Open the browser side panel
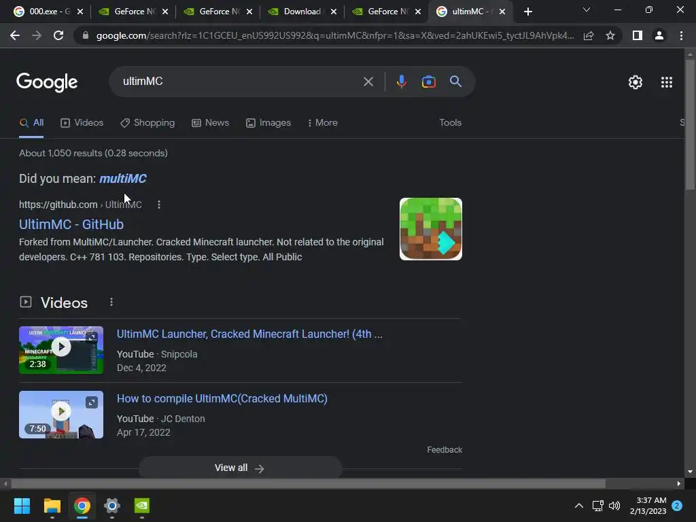The image size is (696, 522). 638,35
